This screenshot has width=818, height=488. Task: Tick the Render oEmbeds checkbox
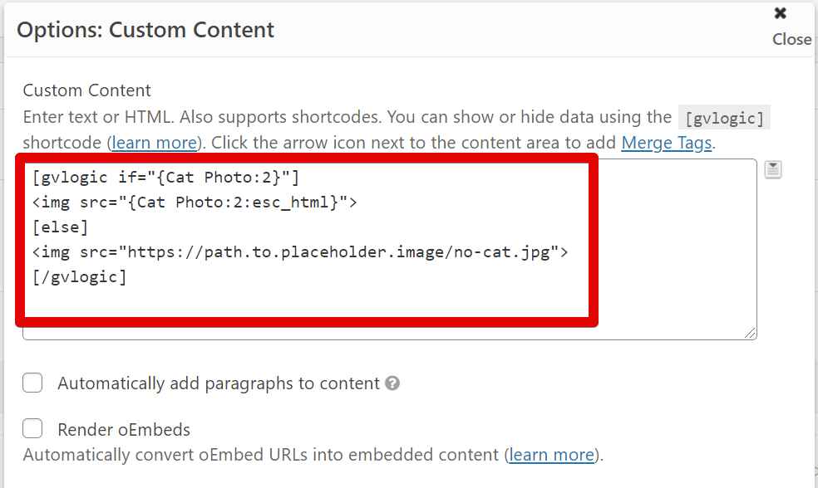pyautogui.click(x=33, y=429)
